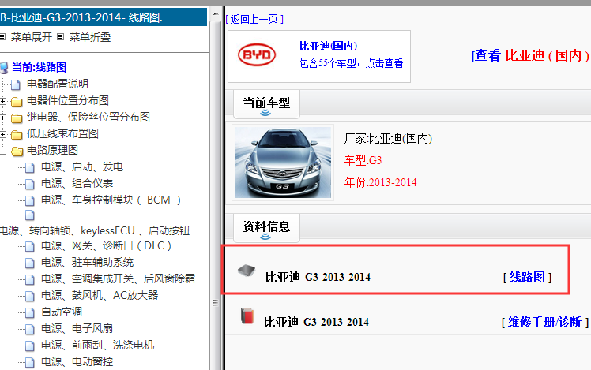Click the 返回上一页 link
591x370 pixels.
[x=254, y=19]
